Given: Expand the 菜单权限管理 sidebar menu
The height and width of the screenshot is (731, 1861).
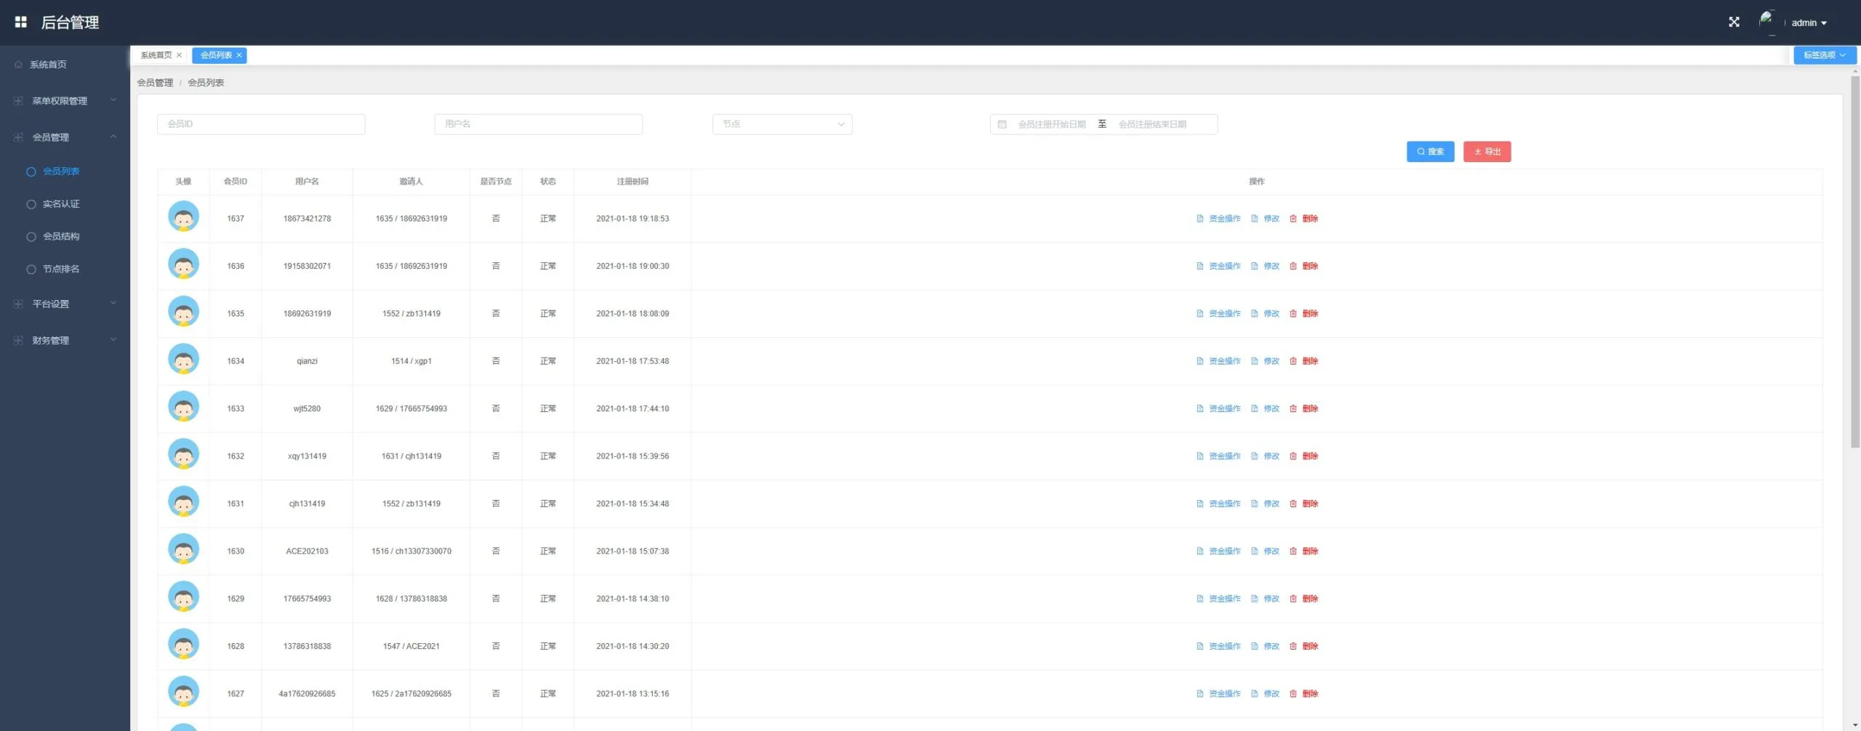Looking at the screenshot, I should click(65, 101).
